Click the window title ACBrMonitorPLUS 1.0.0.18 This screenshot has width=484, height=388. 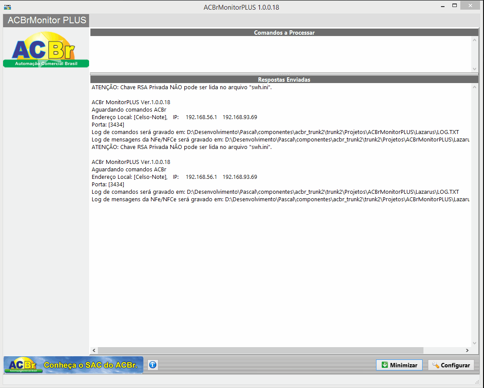pos(241,7)
